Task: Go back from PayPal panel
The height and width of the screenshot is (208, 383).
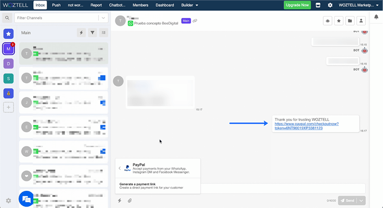Action: 120,168
